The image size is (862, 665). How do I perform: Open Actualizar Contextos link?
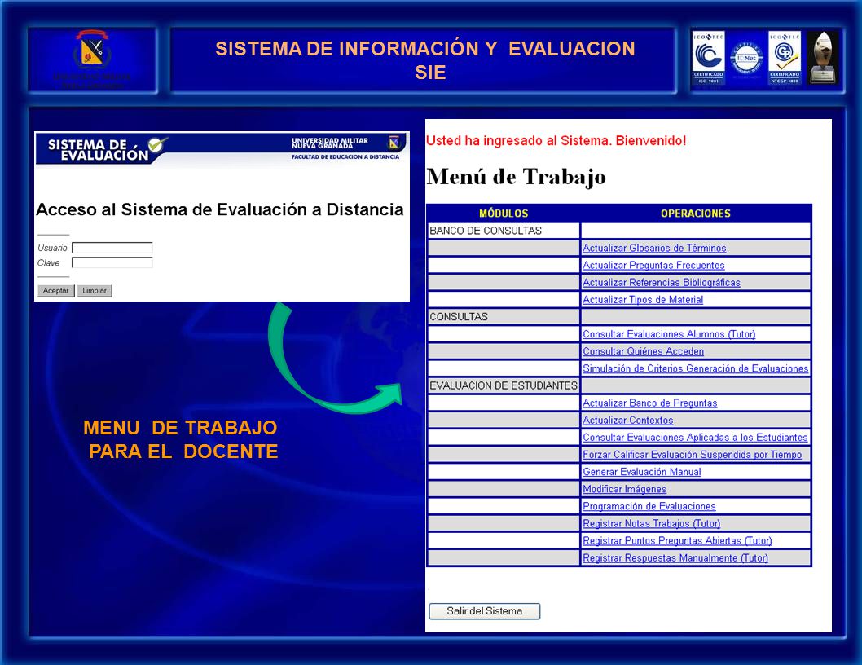tap(628, 421)
